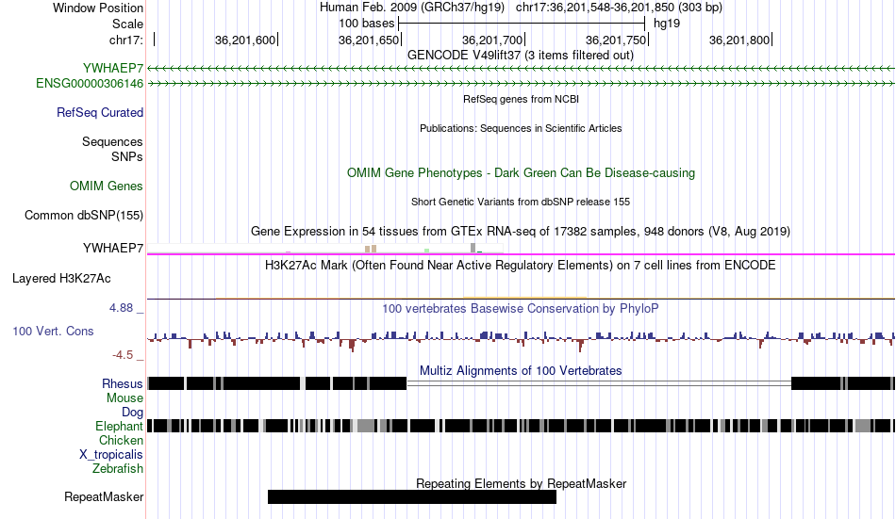Click the chr17: ruler label
The image size is (896, 519).
[x=125, y=40]
